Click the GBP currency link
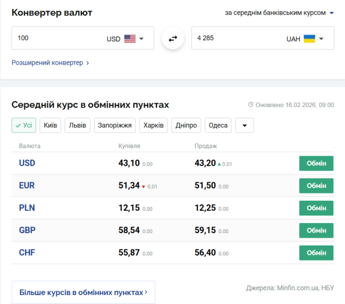The height and width of the screenshot is (304, 345). click(27, 230)
